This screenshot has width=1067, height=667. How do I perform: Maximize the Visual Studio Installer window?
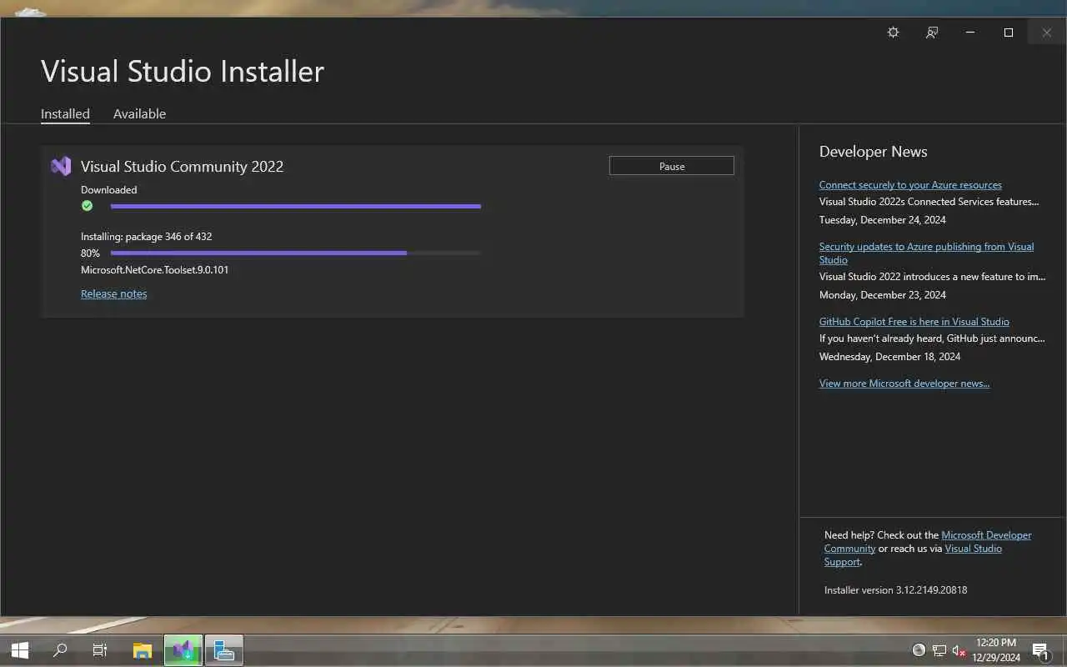click(1009, 33)
